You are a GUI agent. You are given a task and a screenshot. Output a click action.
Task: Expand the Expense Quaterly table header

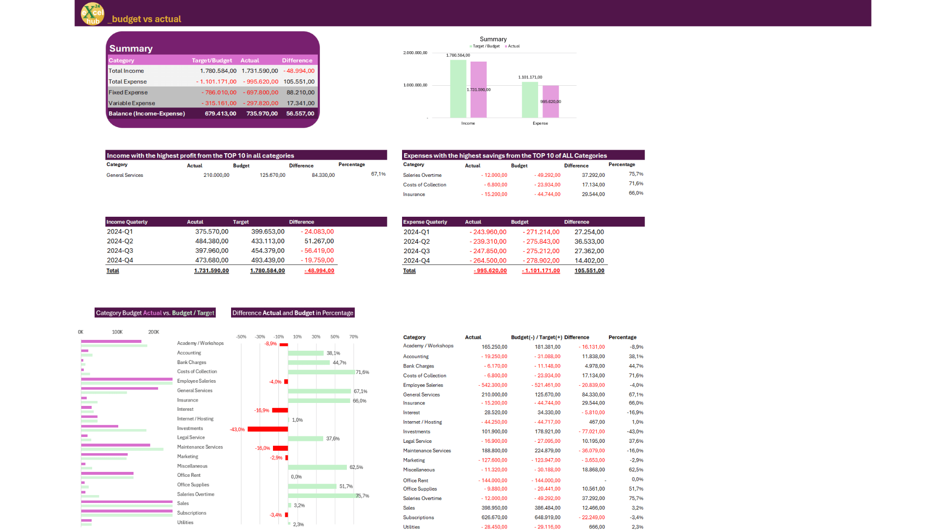pyautogui.click(x=425, y=222)
